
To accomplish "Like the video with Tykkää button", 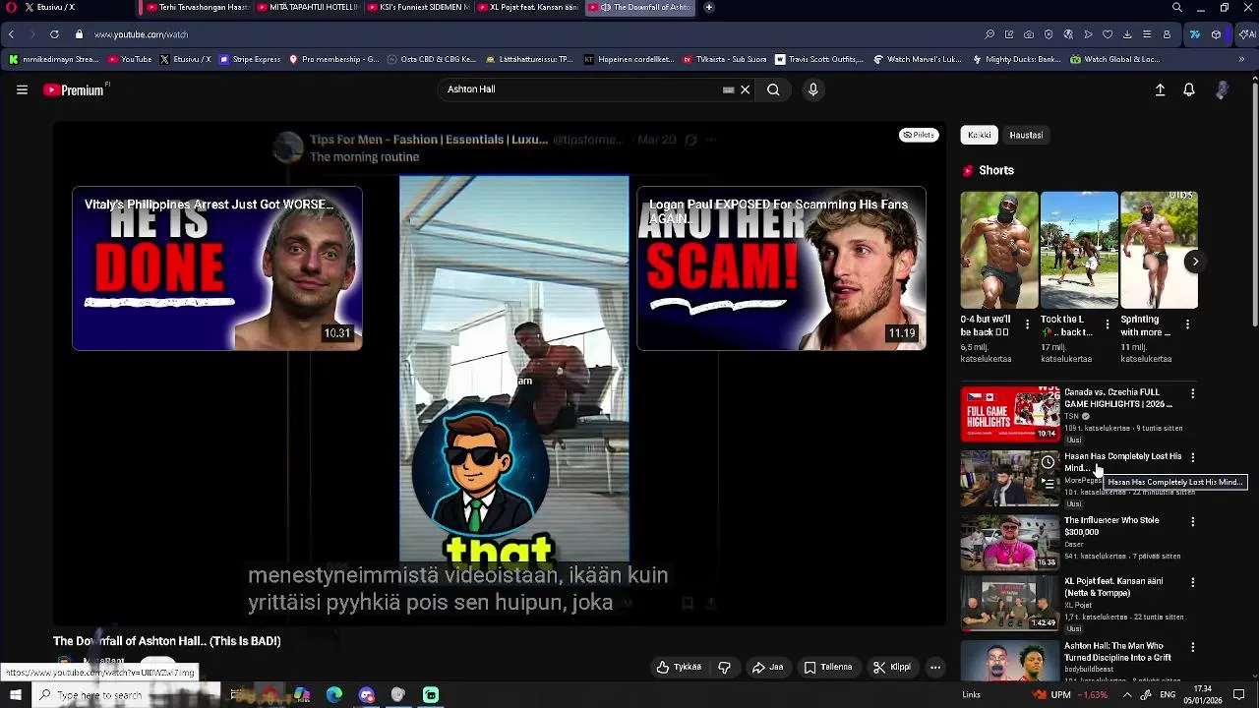I will [679, 667].
